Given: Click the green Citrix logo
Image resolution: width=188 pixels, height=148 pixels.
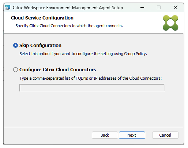Looking at the screenshot, I should click(x=170, y=23).
